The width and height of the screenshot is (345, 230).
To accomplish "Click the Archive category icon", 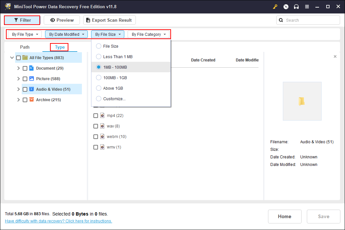I will (x=32, y=100).
